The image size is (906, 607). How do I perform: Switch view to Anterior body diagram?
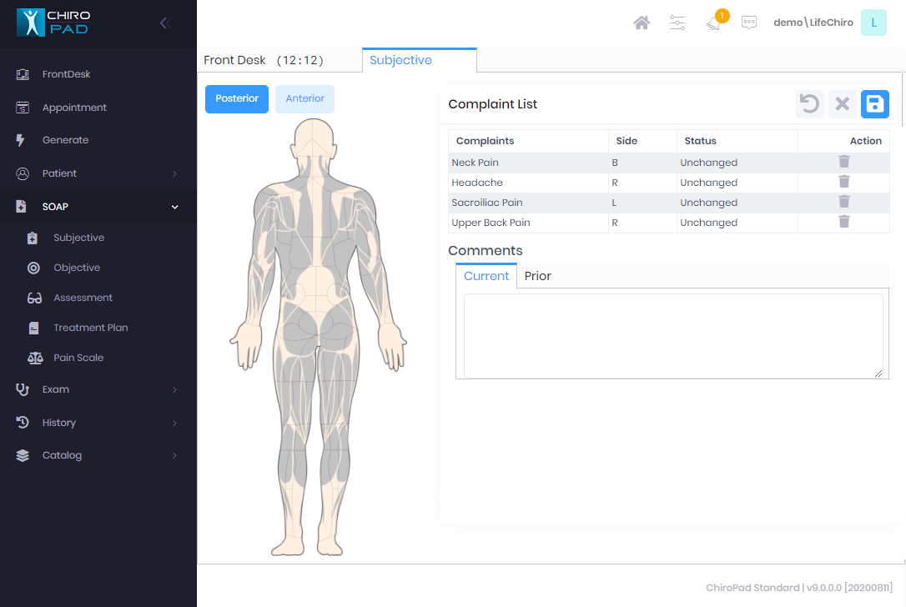(x=305, y=98)
